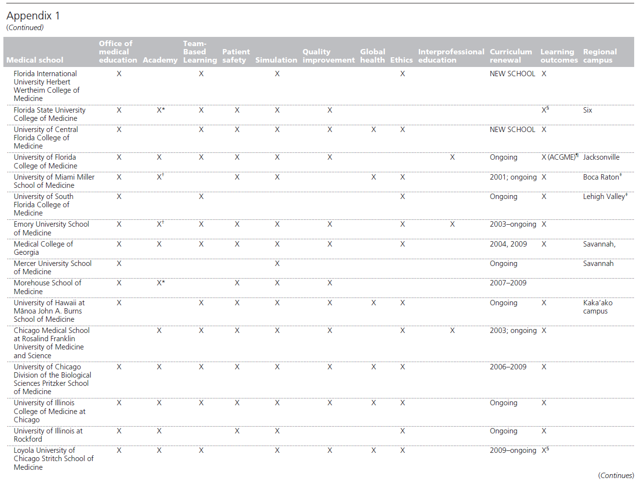This screenshot has height=480, width=640.
Task: Select Florida State University College of Medicine
Action: [49, 114]
